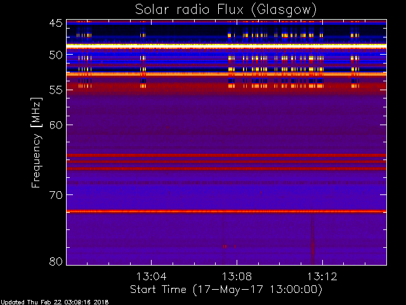This screenshot has width=406, height=305.
Task: Click the 'Updated Thu Feb 22' timestamp text
Action: click(55, 302)
